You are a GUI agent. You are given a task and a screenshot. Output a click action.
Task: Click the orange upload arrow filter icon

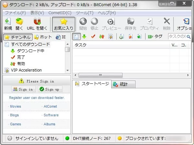tap(130, 36)
